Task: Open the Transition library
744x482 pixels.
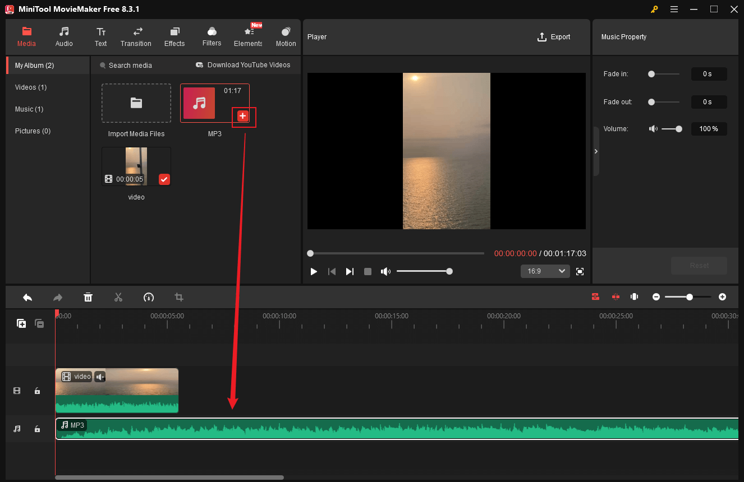Action: pos(136,36)
